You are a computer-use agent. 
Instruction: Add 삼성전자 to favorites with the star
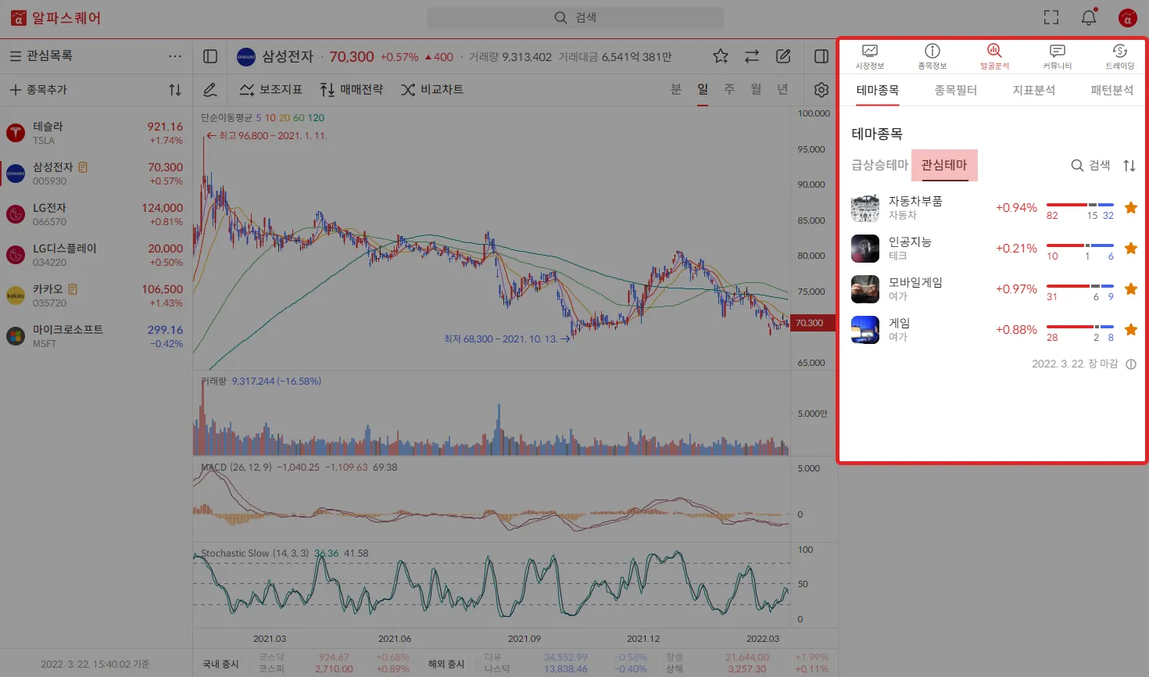(x=721, y=56)
